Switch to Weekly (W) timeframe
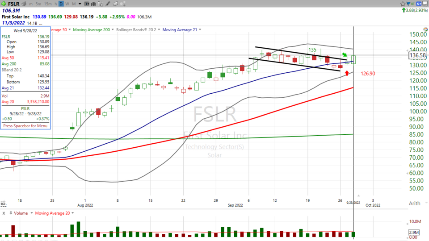429x241 pixels. pyautogui.click(x=67, y=4)
